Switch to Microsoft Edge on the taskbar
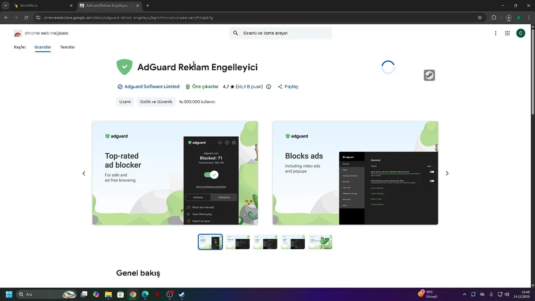Viewport: 535px width, 301px height. coord(145,294)
